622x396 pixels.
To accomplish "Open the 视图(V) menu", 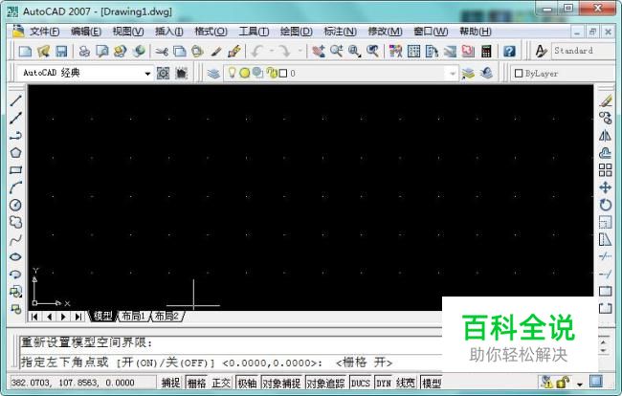I will coord(127,32).
